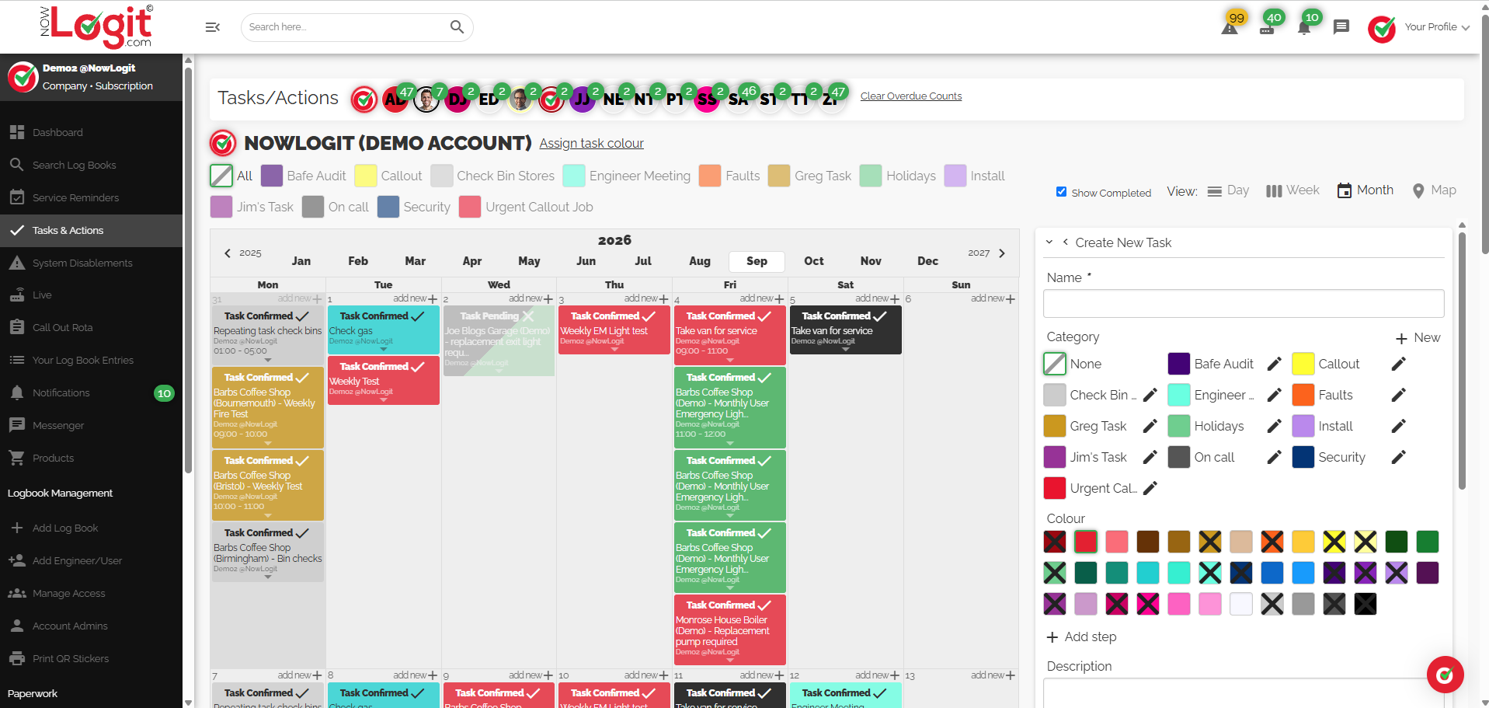Edit the Security category with its pencil
The height and width of the screenshot is (708, 1489).
[x=1398, y=457]
